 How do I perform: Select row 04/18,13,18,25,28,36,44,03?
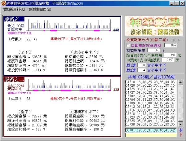150,82
